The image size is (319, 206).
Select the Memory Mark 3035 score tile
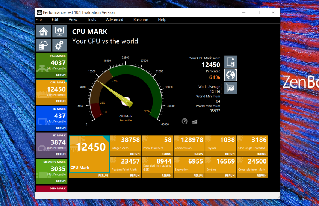[x=52, y=168]
